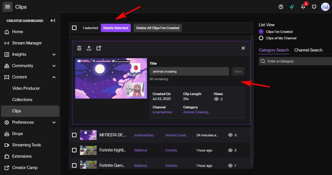Open the chat whispers icon

click(x=314, y=7)
